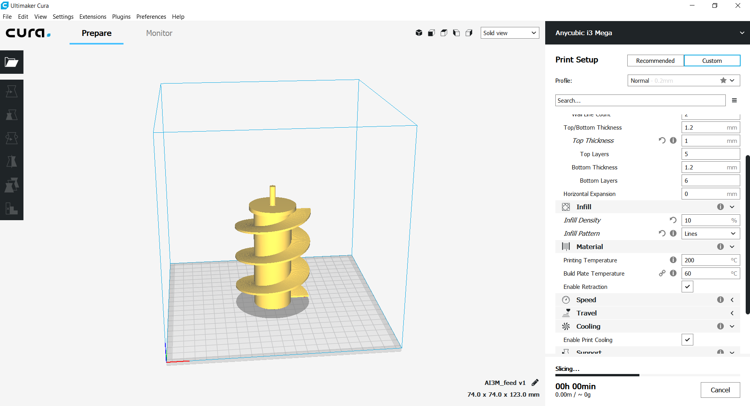Switch to Custom print setup
The image size is (750, 406).
pyautogui.click(x=712, y=61)
